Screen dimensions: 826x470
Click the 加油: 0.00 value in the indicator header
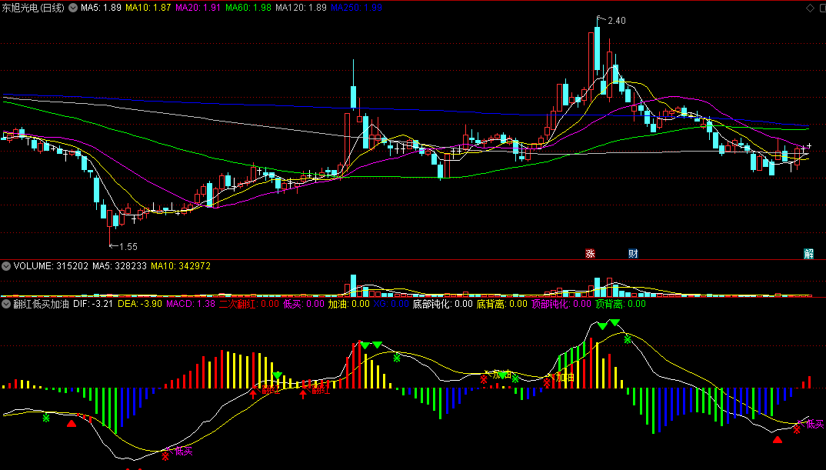[x=348, y=304]
